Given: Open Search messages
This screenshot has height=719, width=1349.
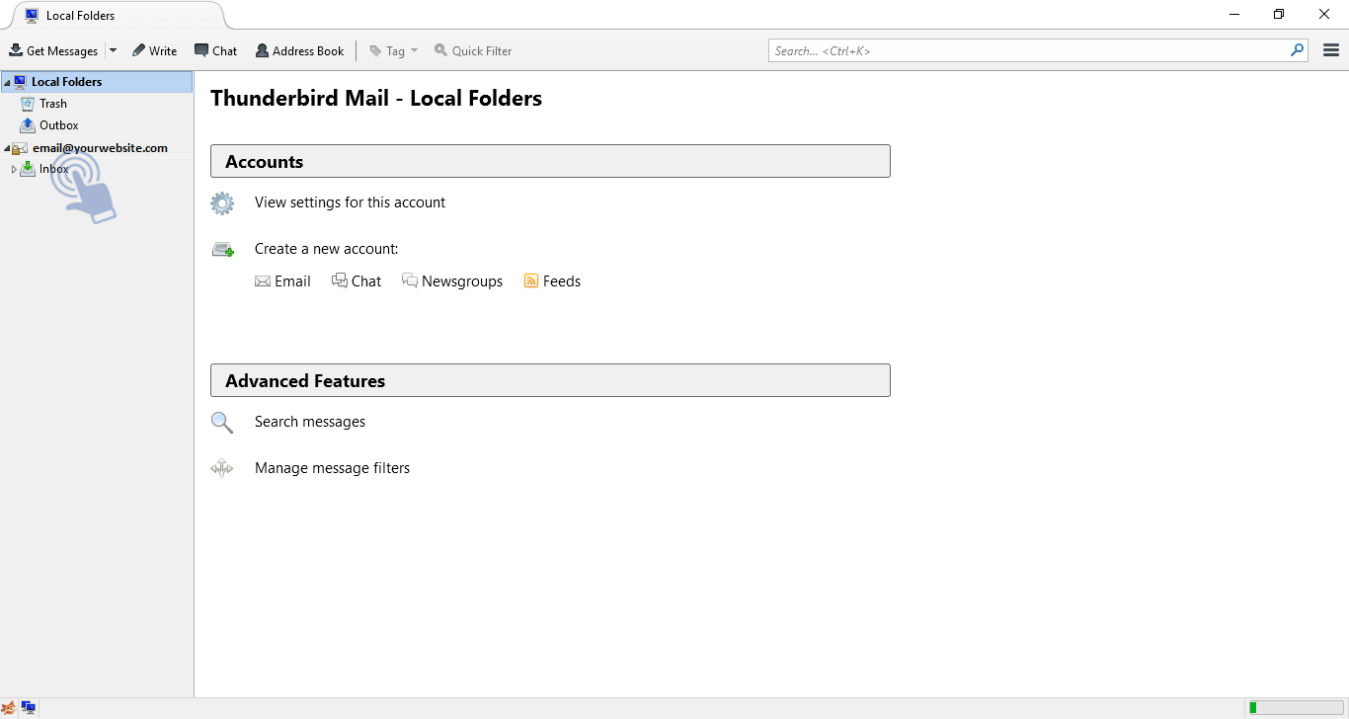Looking at the screenshot, I should [x=310, y=422].
